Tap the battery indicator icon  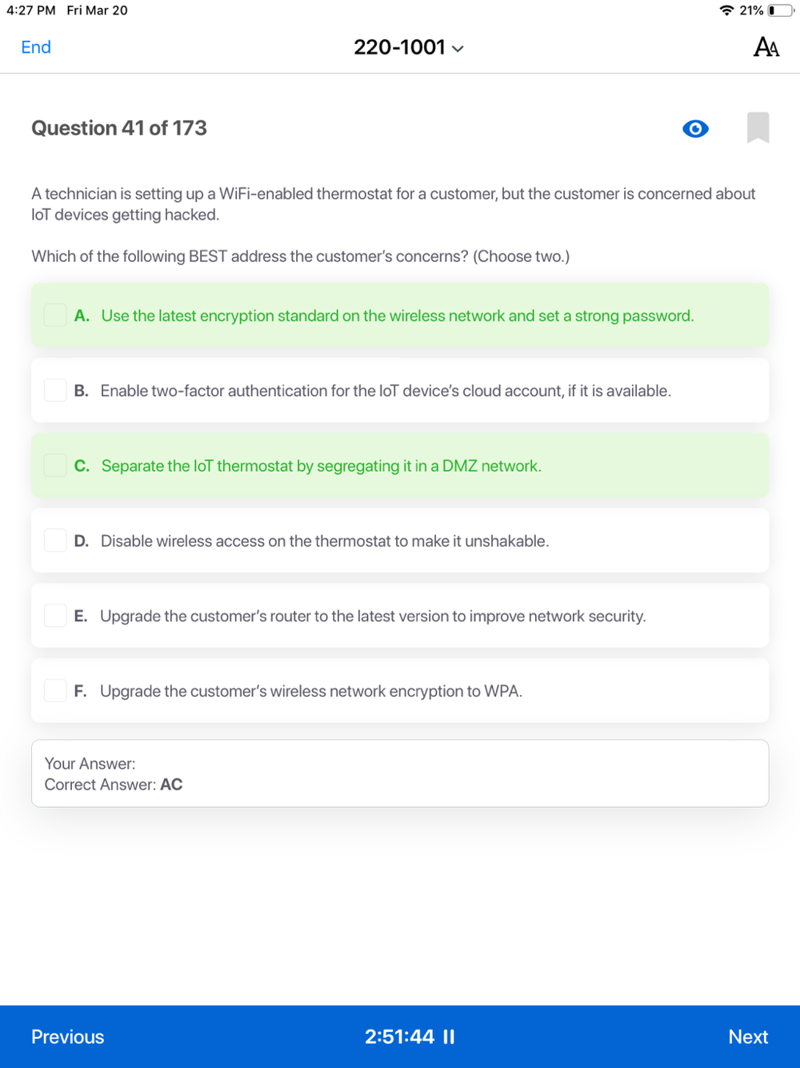click(x=781, y=10)
